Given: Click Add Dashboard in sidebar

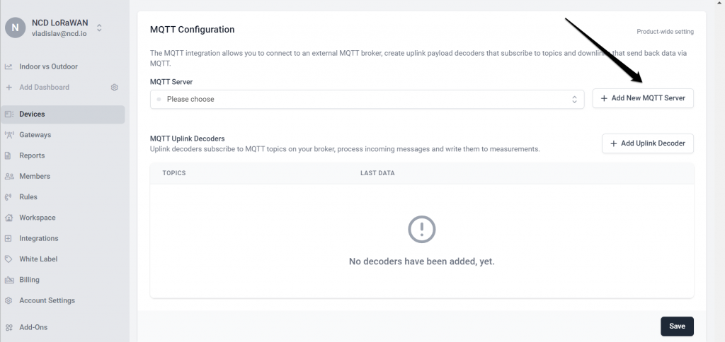Looking at the screenshot, I should pos(45,87).
